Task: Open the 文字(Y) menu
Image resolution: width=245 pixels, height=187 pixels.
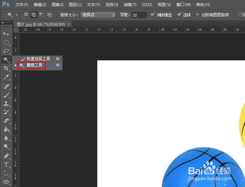Action: pos(93,5)
